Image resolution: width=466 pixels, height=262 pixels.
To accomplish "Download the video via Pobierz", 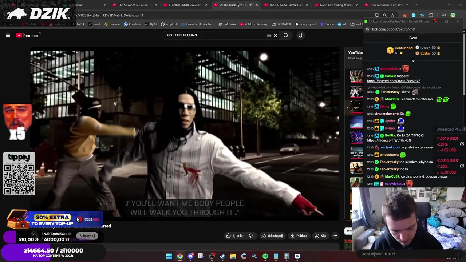I will 299,236.
